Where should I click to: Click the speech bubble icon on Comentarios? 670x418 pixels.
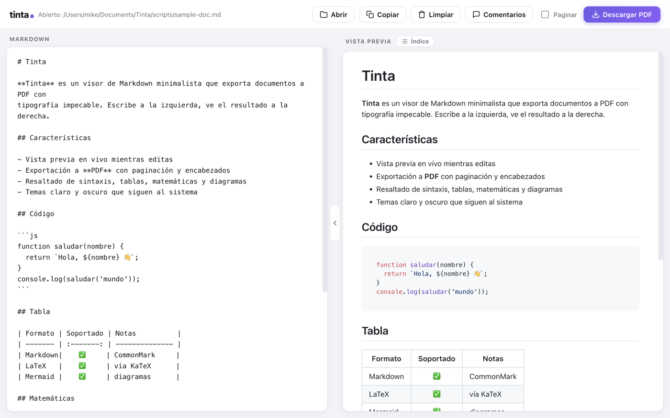pyautogui.click(x=476, y=14)
